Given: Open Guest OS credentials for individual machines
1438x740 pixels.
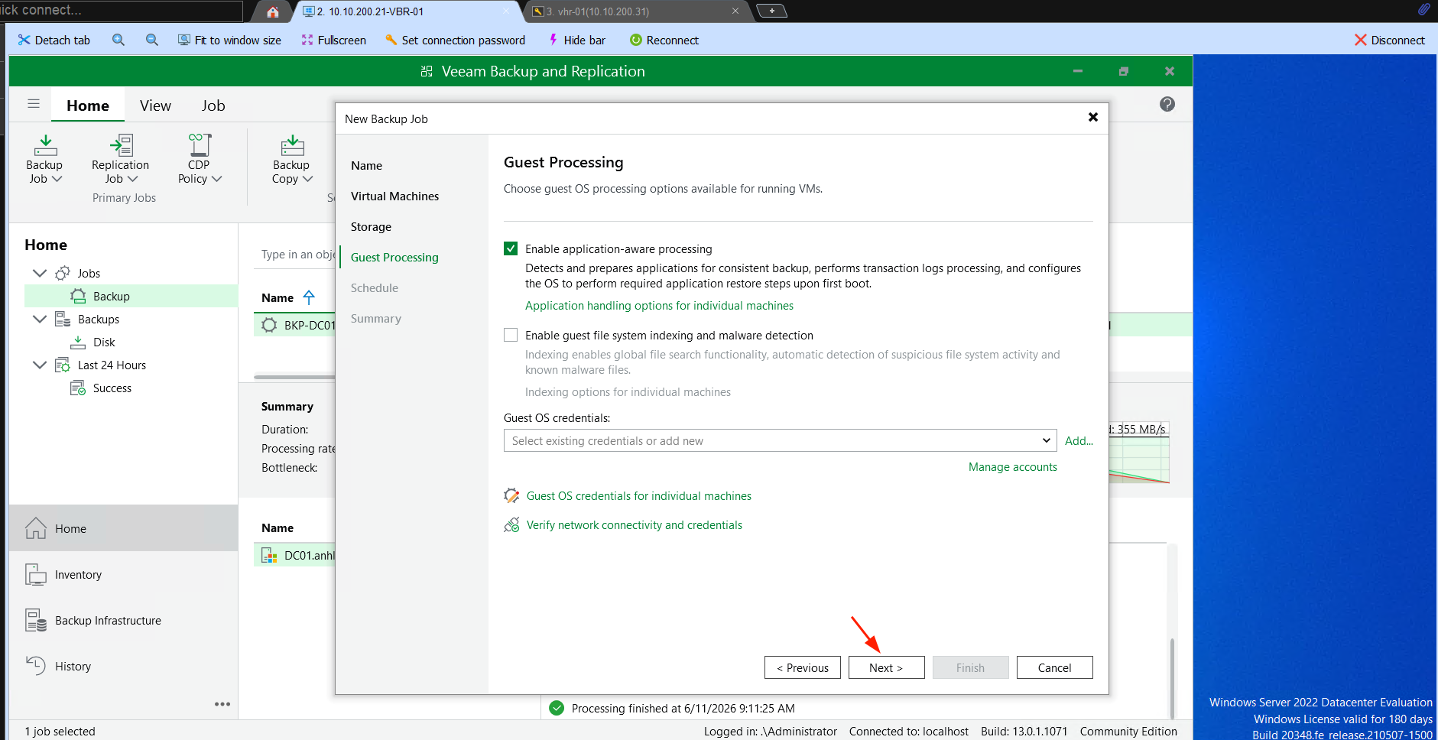Looking at the screenshot, I should coord(638,495).
